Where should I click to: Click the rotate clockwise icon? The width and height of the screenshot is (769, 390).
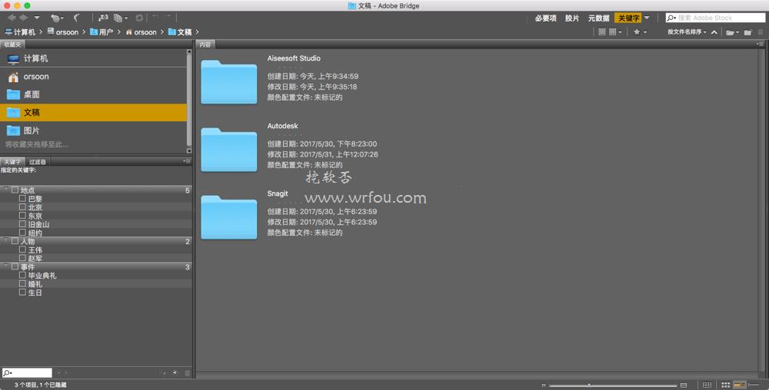click(168, 18)
